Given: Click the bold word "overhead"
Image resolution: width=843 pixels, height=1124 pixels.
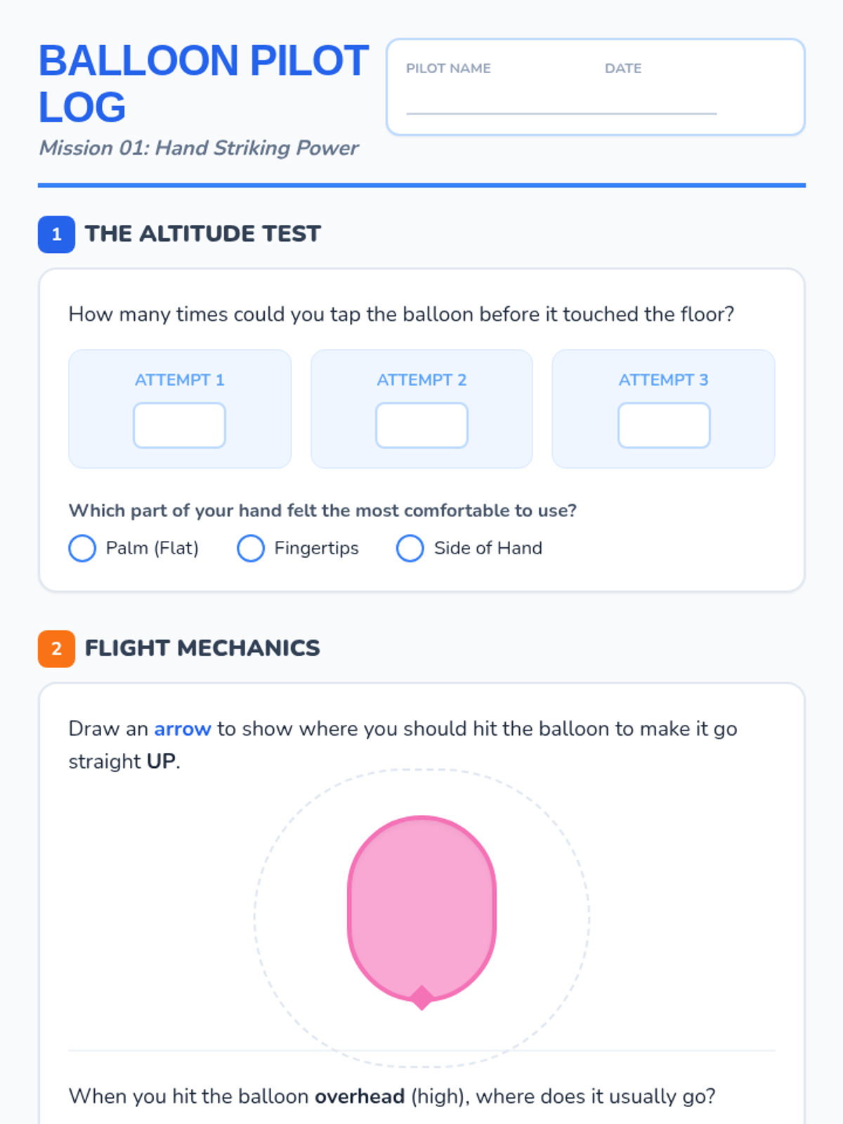Looking at the screenshot, I should (359, 1097).
